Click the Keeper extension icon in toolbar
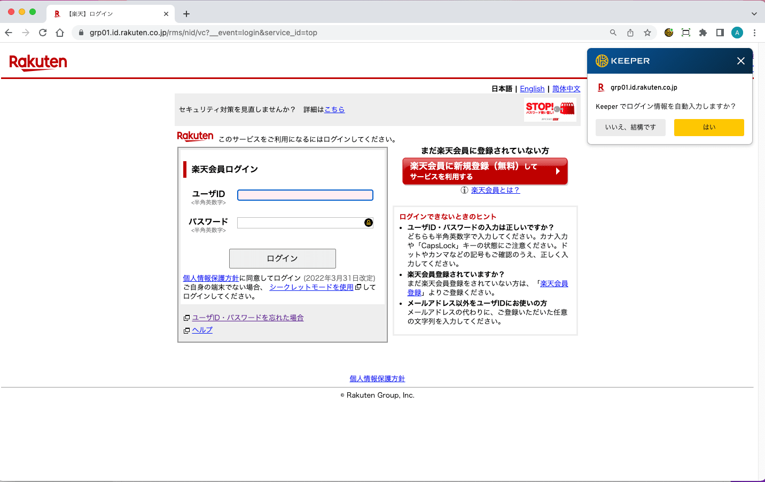 pos(668,33)
